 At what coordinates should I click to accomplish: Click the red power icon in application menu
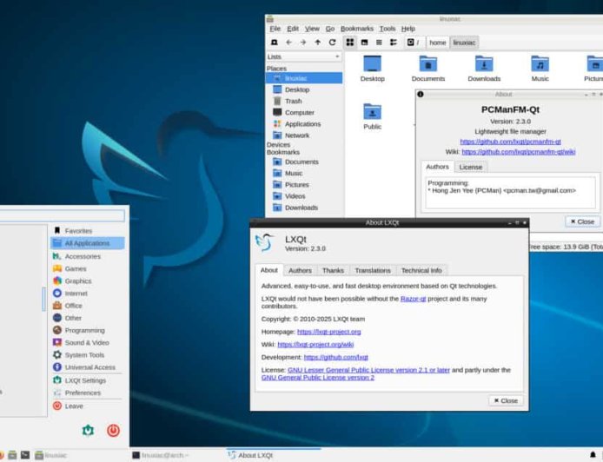point(113,429)
